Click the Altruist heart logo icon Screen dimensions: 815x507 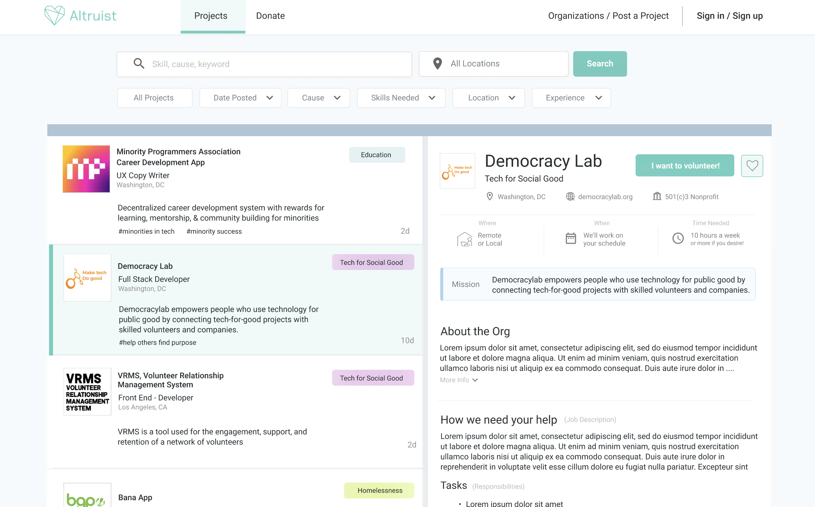coord(54,15)
